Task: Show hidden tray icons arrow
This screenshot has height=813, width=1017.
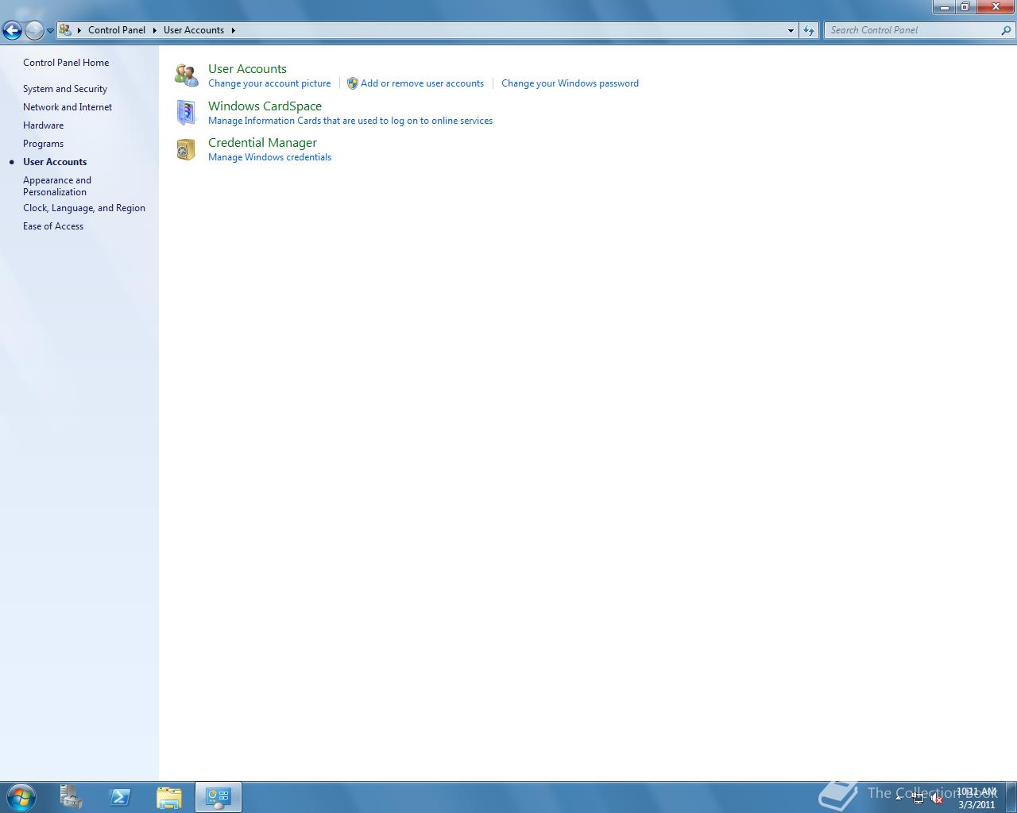Action: 899,797
